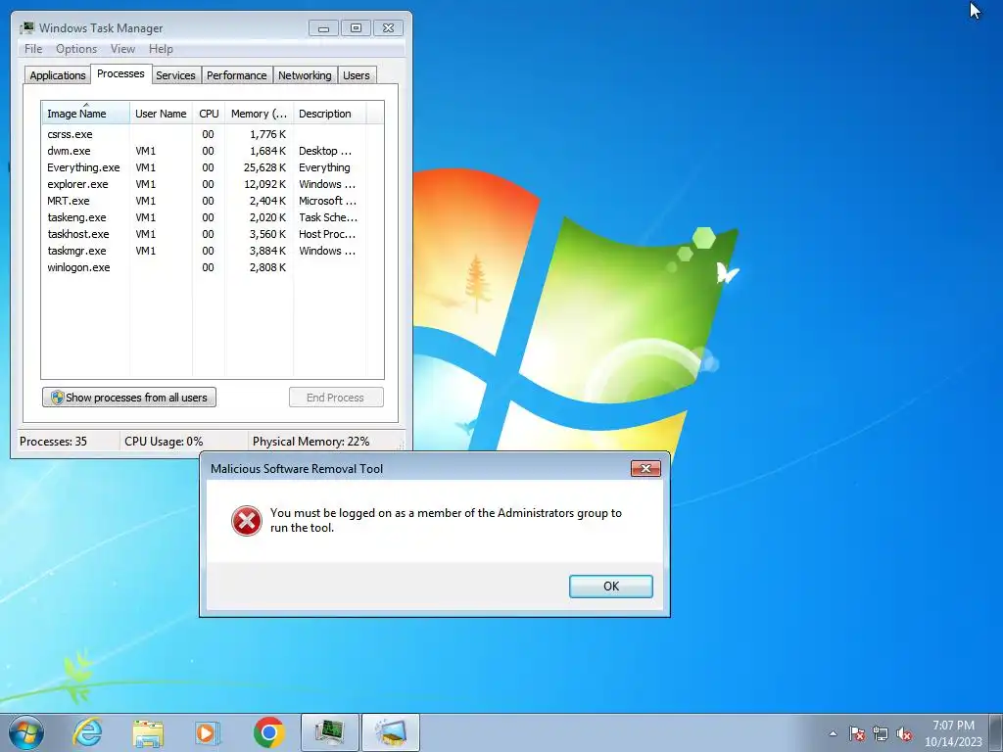Click the Desktop ... description cell
The image size is (1003, 752).
coord(325,151)
